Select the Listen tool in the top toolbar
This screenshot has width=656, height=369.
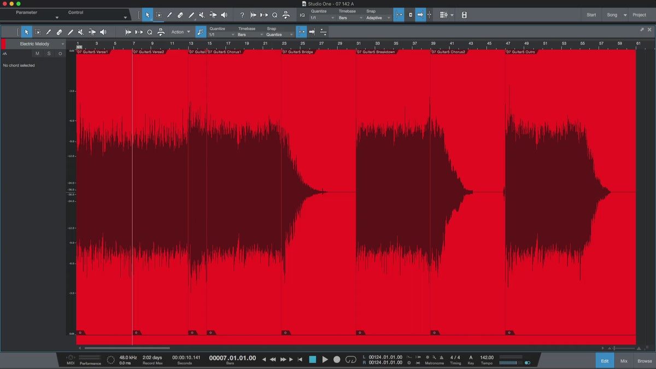tap(224, 15)
